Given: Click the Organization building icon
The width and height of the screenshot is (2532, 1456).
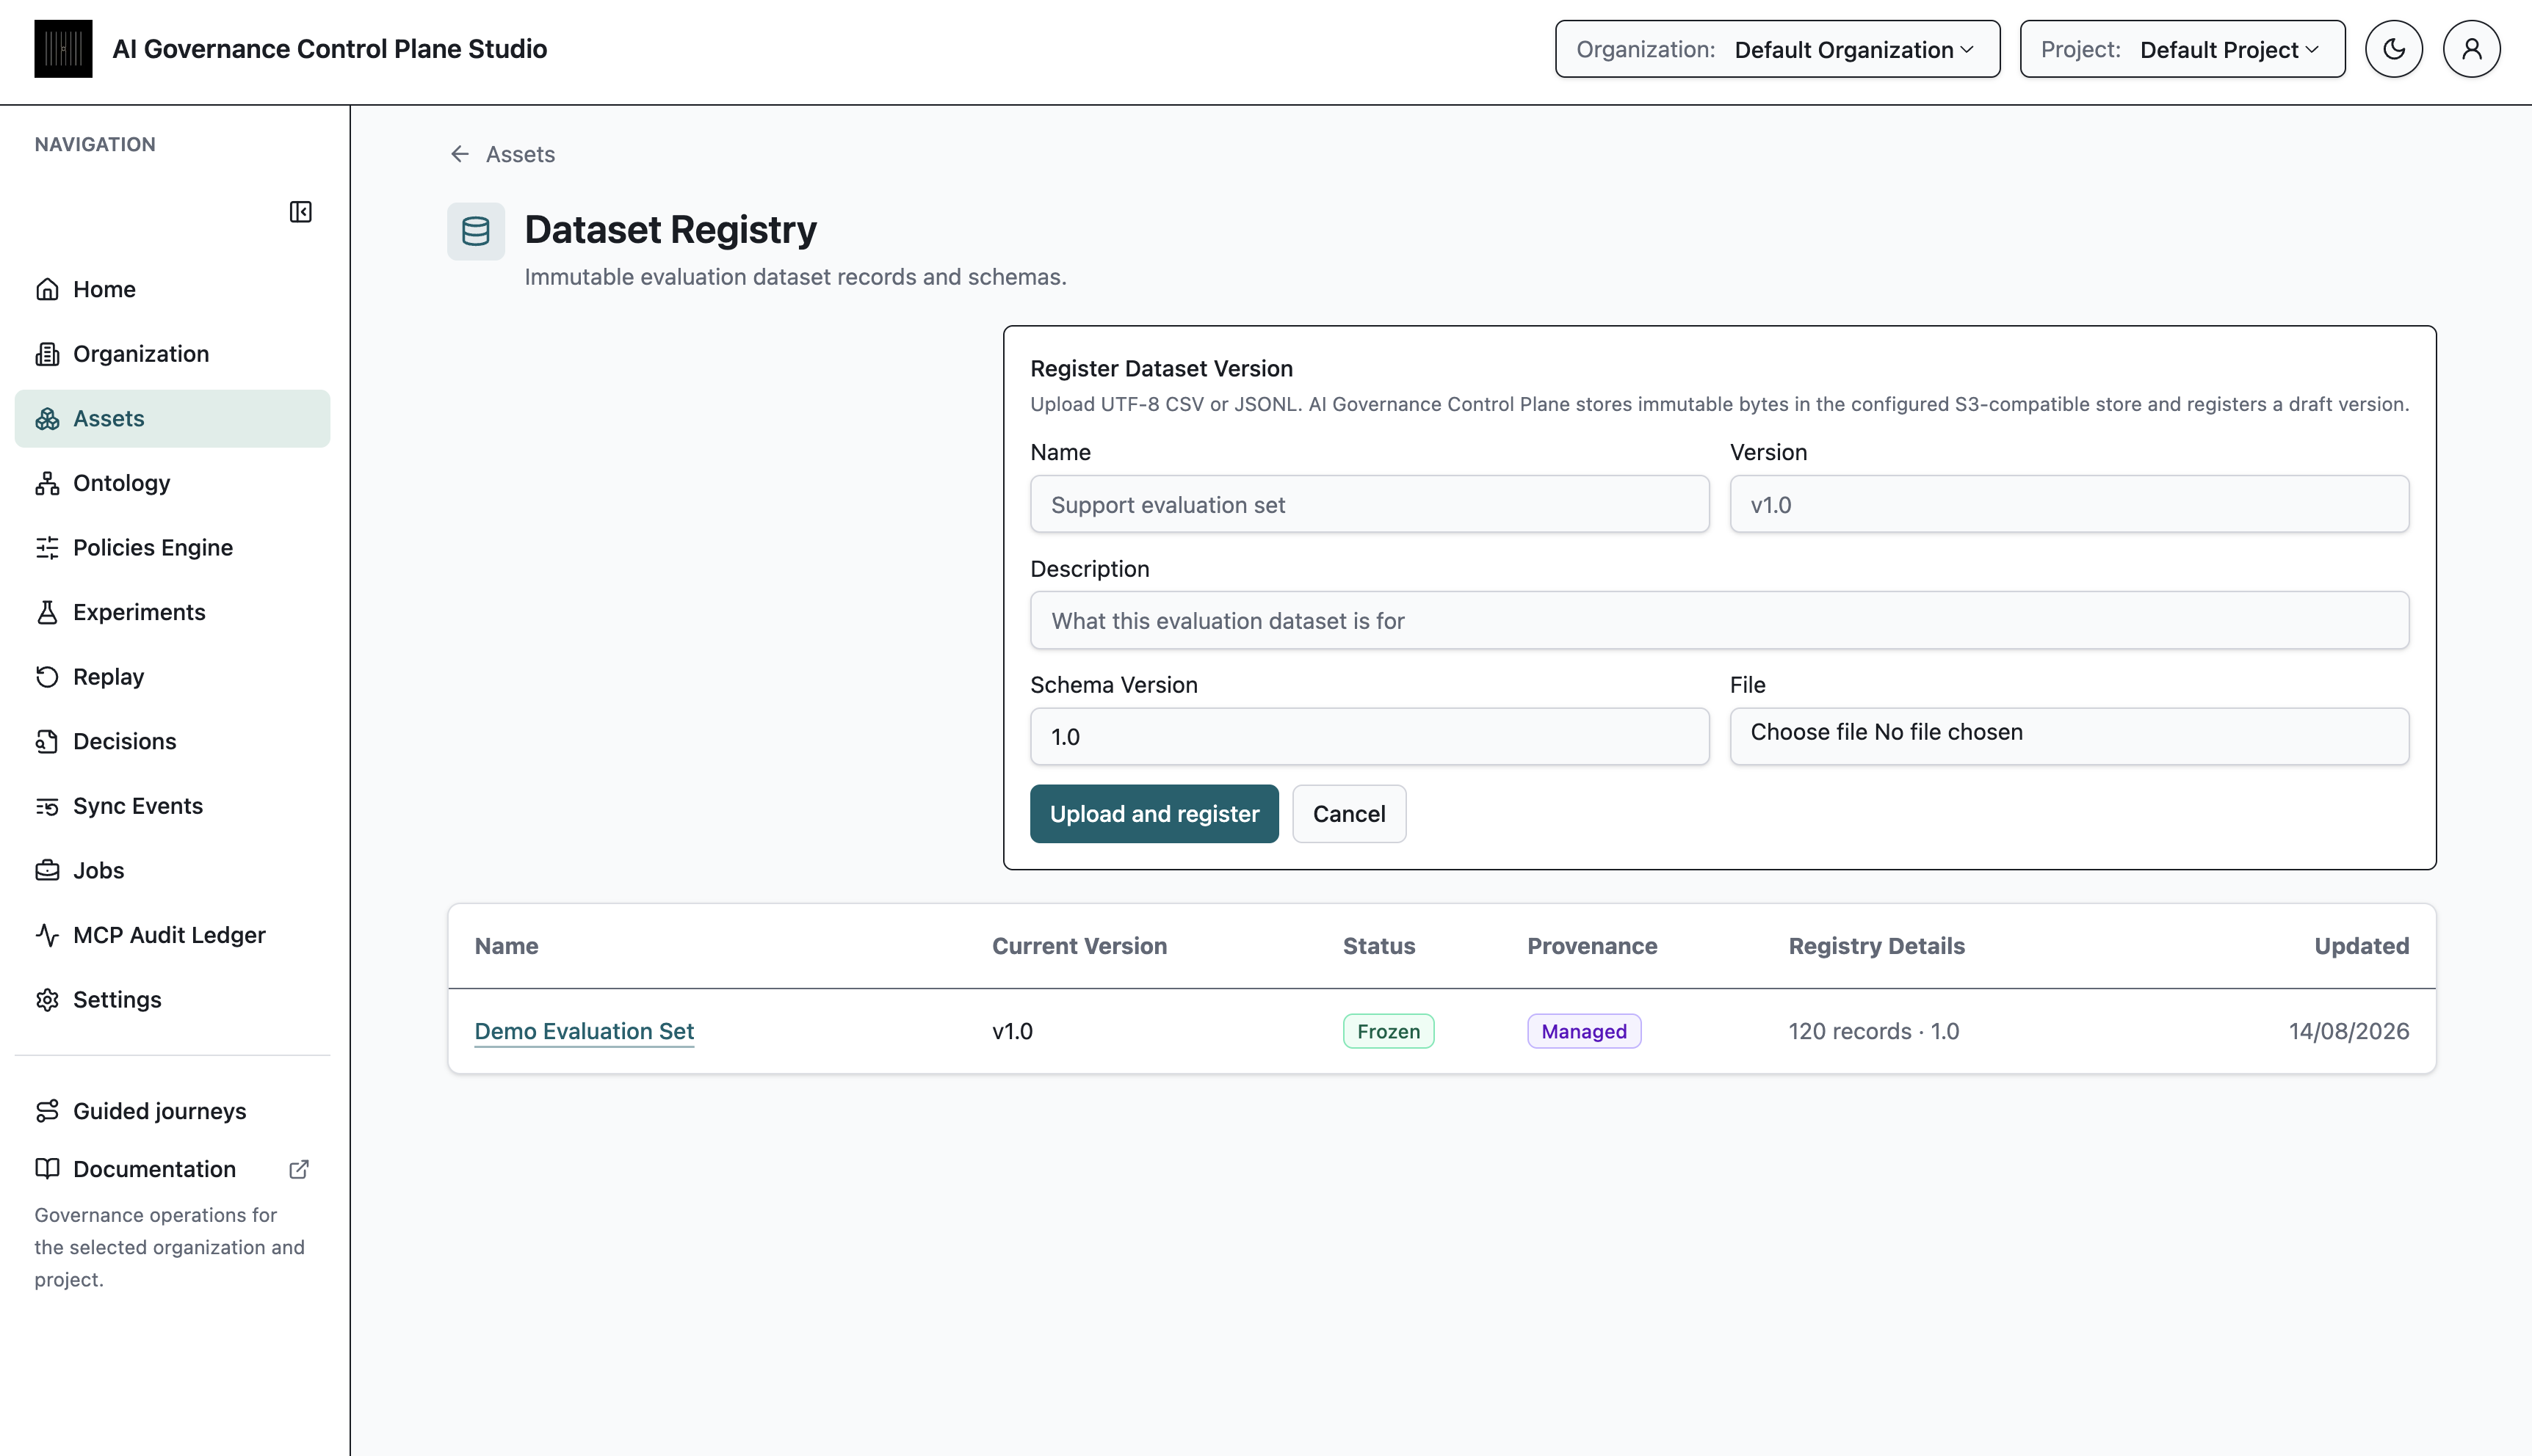Looking at the screenshot, I should pos(47,354).
